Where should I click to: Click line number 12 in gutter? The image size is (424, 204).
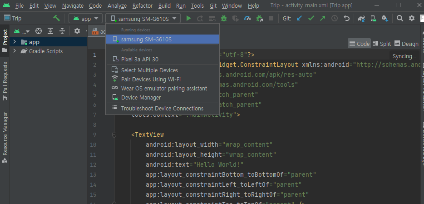click(93, 164)
